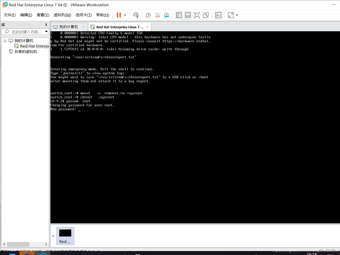Click the taskbar clock showing 16:14
This screenshot has width=340, height=255.
coord(312,253)
